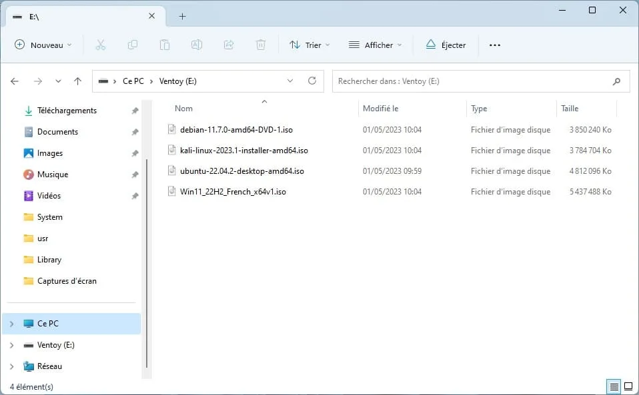
Task: Click size value 5 437 488 Ko
Action: [x=590, y=192]
